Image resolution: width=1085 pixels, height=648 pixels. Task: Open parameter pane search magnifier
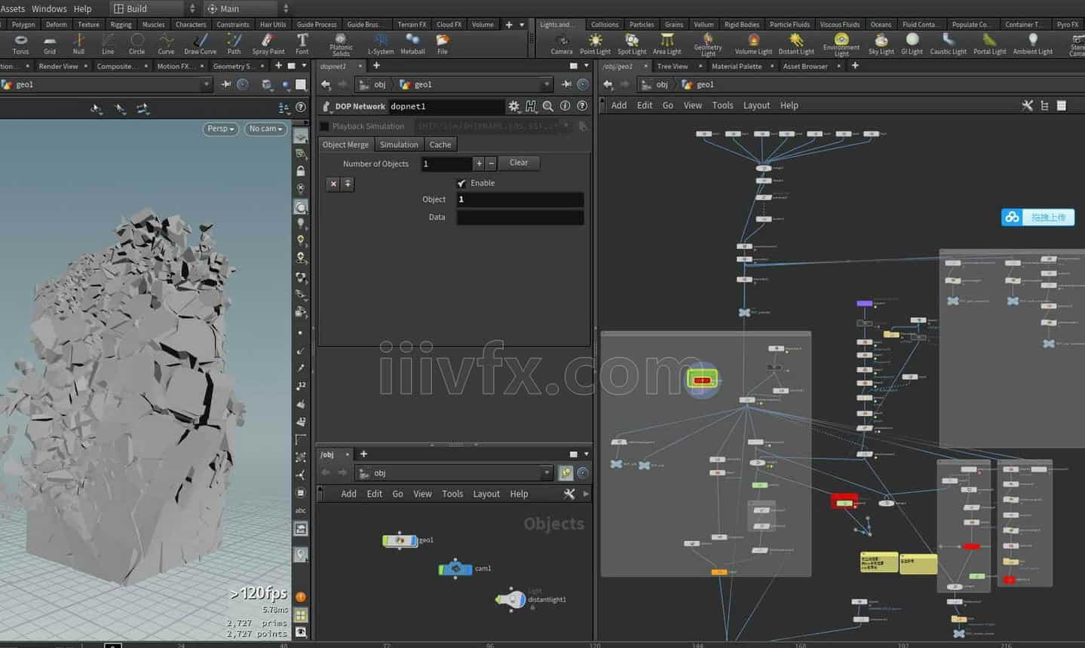(x=548, y=106)
